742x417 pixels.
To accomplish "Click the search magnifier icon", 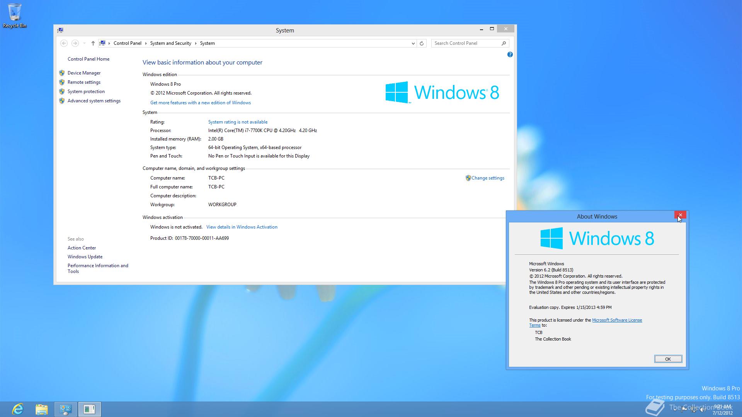I will [504, 43].
